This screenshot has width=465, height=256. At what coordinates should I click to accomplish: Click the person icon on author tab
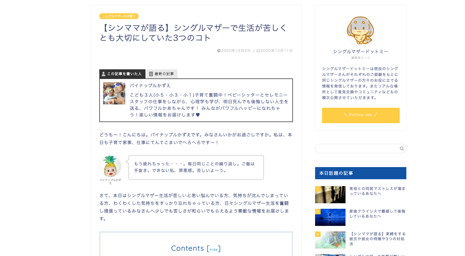tap(103, 74)
